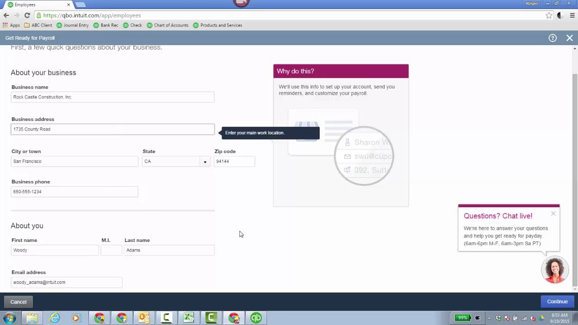Dismiss the Chat live popup
The width and height of the screenshot is (578, 325).
[x=553, y=214]
